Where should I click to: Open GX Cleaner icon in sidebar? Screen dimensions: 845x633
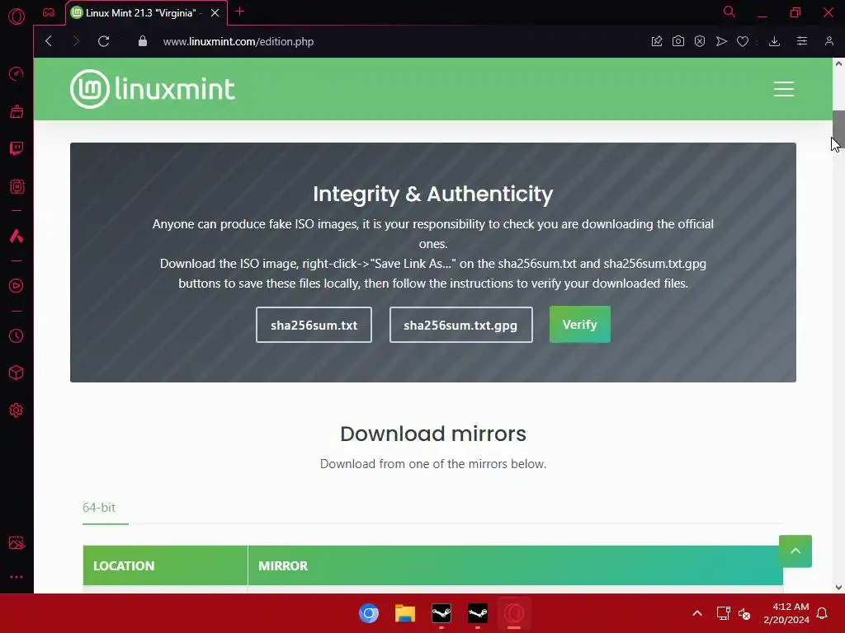[17, 111]
